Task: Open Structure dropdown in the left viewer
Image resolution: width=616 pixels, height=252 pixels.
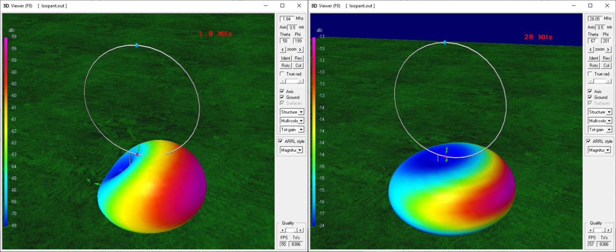Action: point(301,112)
